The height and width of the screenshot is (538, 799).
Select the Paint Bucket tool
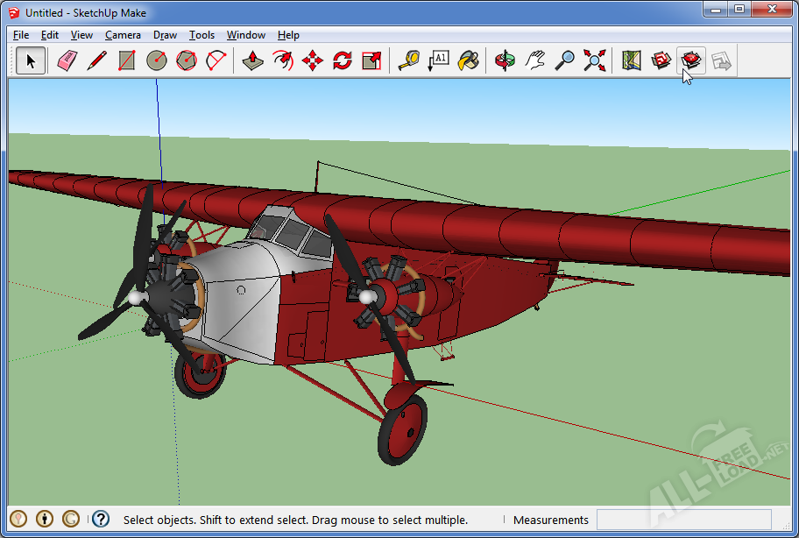469,60
